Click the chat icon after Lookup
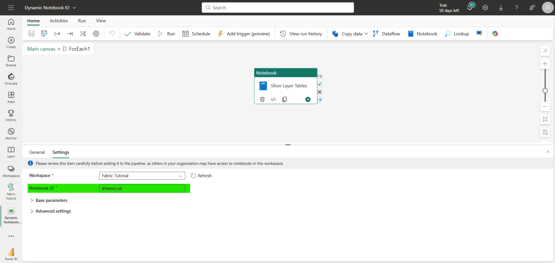Image resolution: width=555 pixels, height=263 pixels. [x=479, y=34]
